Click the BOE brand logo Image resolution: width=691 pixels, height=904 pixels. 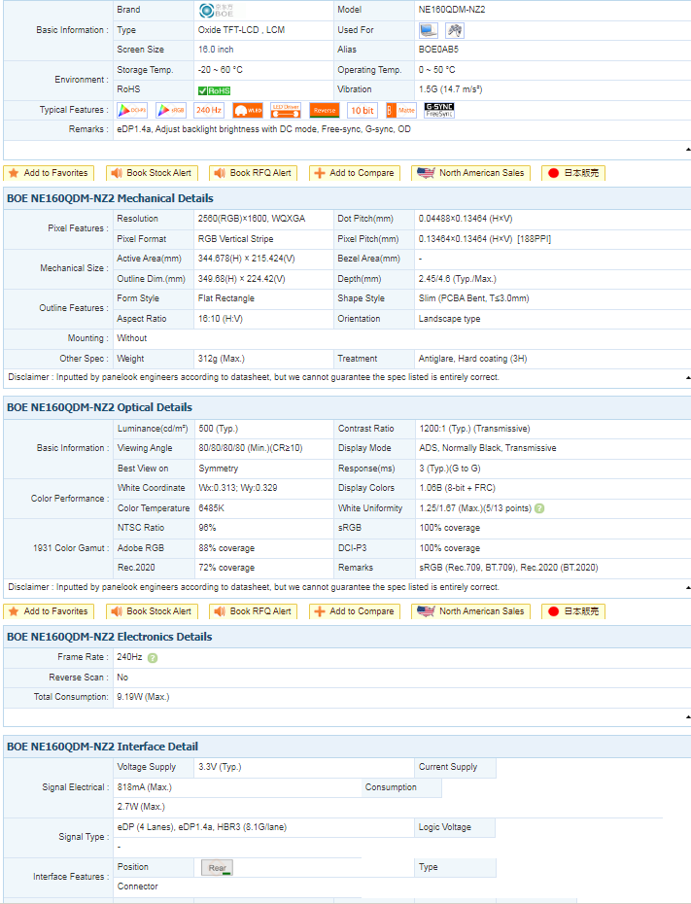pos(216,10)
